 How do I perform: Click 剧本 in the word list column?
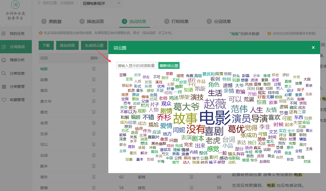coord(44,166)
